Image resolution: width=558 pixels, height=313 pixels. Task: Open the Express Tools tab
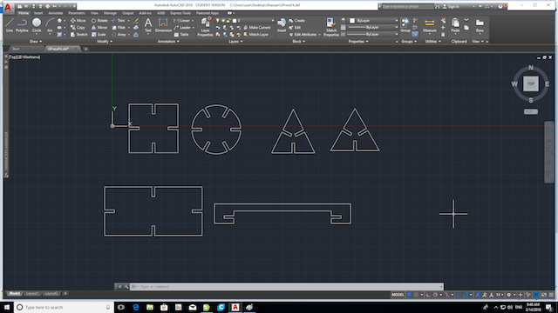180,13
